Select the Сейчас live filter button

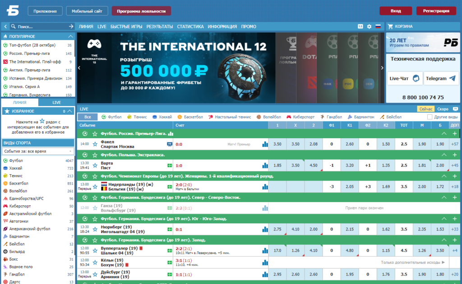(426, 109)
